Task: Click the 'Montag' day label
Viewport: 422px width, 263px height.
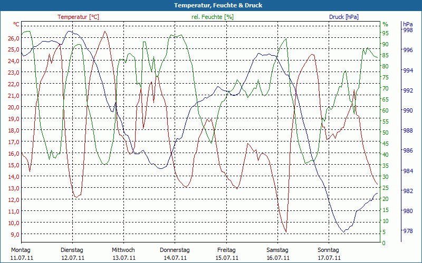Action: (21, 250)
